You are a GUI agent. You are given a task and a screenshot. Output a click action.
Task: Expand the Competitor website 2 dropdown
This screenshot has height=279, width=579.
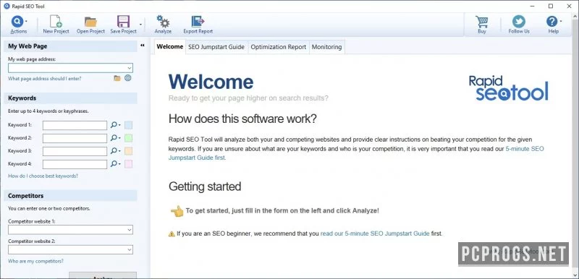130,249
